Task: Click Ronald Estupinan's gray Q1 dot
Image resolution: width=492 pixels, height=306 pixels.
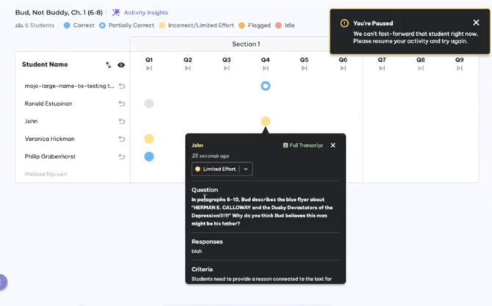Action: (x=149, y=103)
